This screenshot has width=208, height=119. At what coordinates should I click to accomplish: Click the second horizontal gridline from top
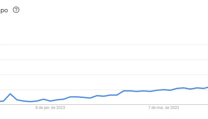pos(104,59)
